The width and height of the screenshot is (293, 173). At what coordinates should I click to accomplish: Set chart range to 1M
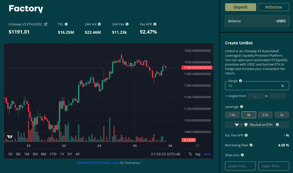point(27,154)
